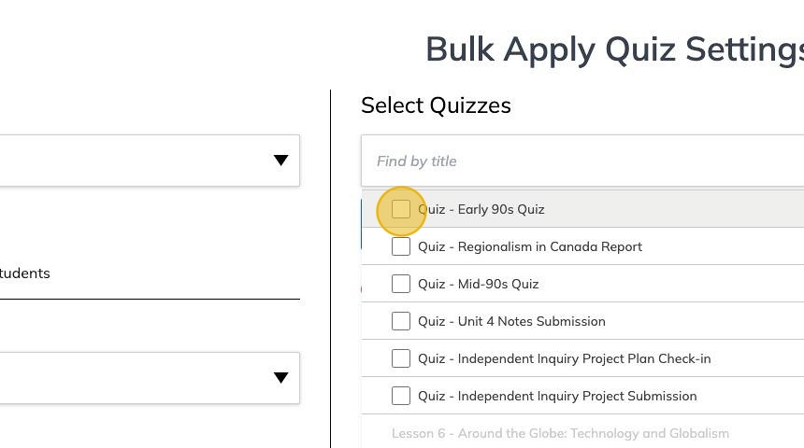Select the Quiz - Unit 4 Notes Submission text
The height and width of the screenshot is (448, 804).
pos(511,321)
